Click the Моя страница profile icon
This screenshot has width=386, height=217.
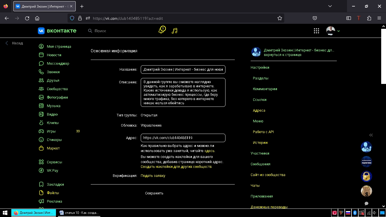[41, 46]
